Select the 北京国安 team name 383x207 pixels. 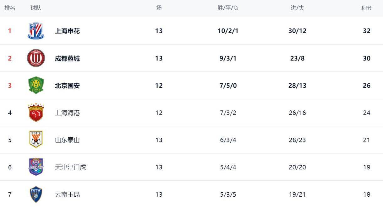coord(67,86)
